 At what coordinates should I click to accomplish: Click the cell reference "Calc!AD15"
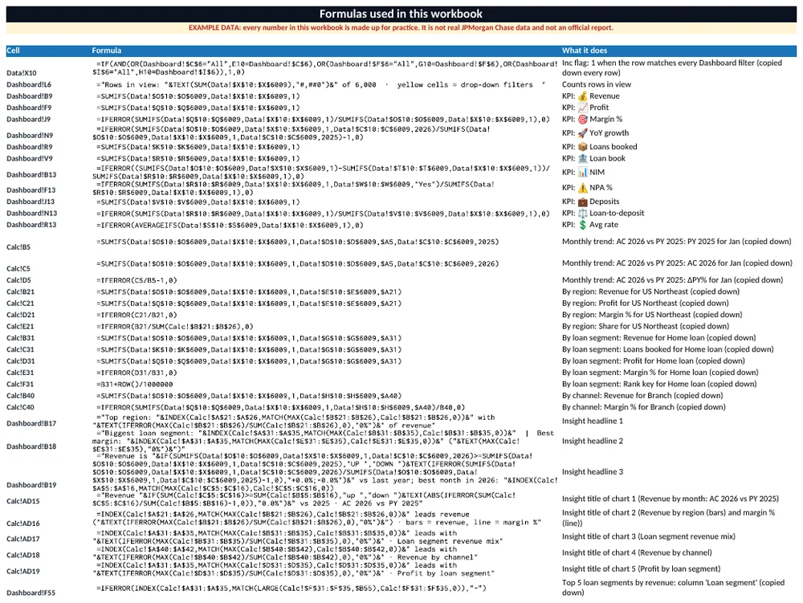[23, 502]
